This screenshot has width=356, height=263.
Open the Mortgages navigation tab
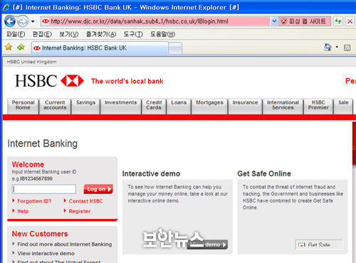[x=209, y=105]
